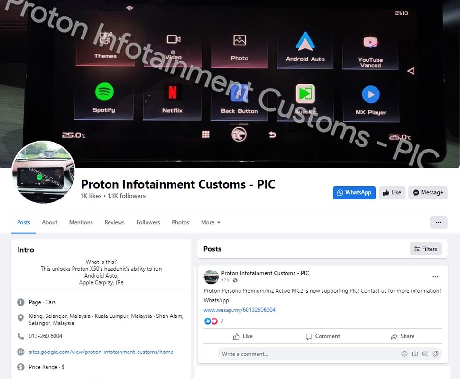460x379 pixels.
Task: Attach a photo to the comment
Action: tap(414, 354)
